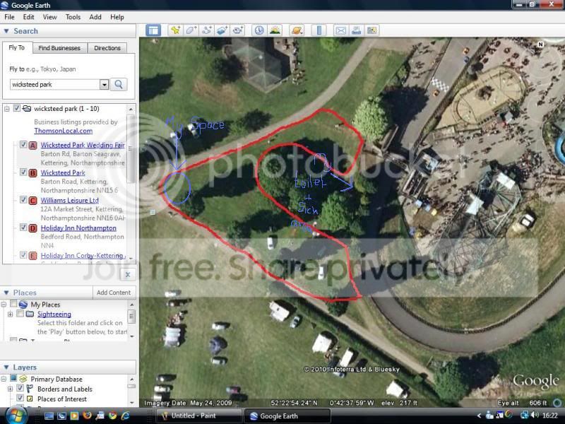
Task: Collapse wicksteed park results tree
Action: [x=6, y=109]
